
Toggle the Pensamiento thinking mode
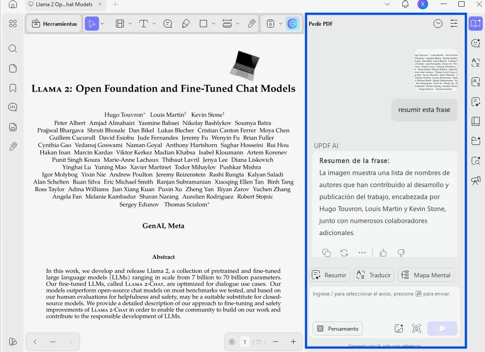pos(338,328)
